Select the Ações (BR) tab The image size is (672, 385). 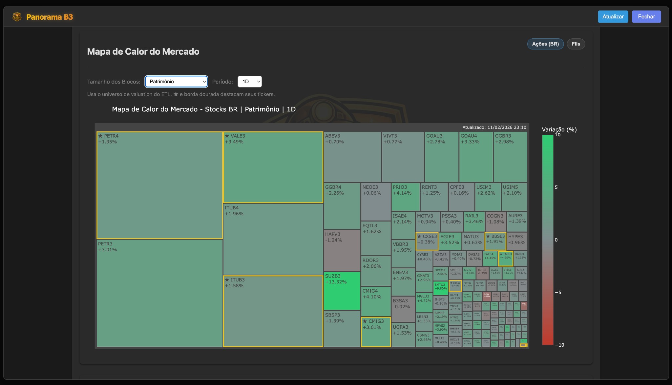[545, 44]
